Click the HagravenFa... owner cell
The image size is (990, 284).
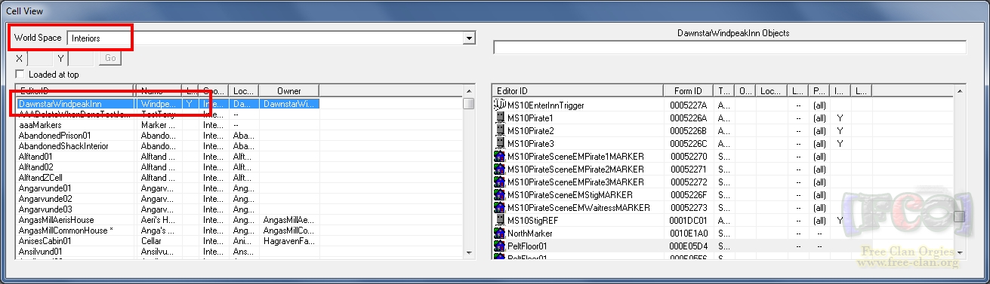289,240
